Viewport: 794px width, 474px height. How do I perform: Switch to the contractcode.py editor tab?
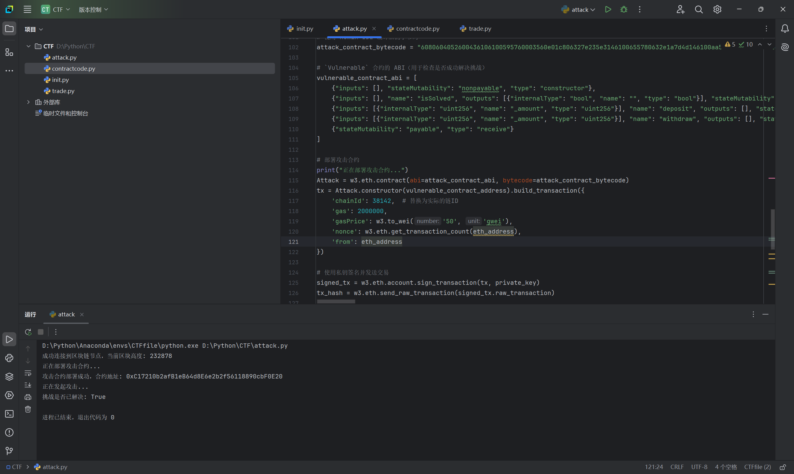click(x=417, y=29)
